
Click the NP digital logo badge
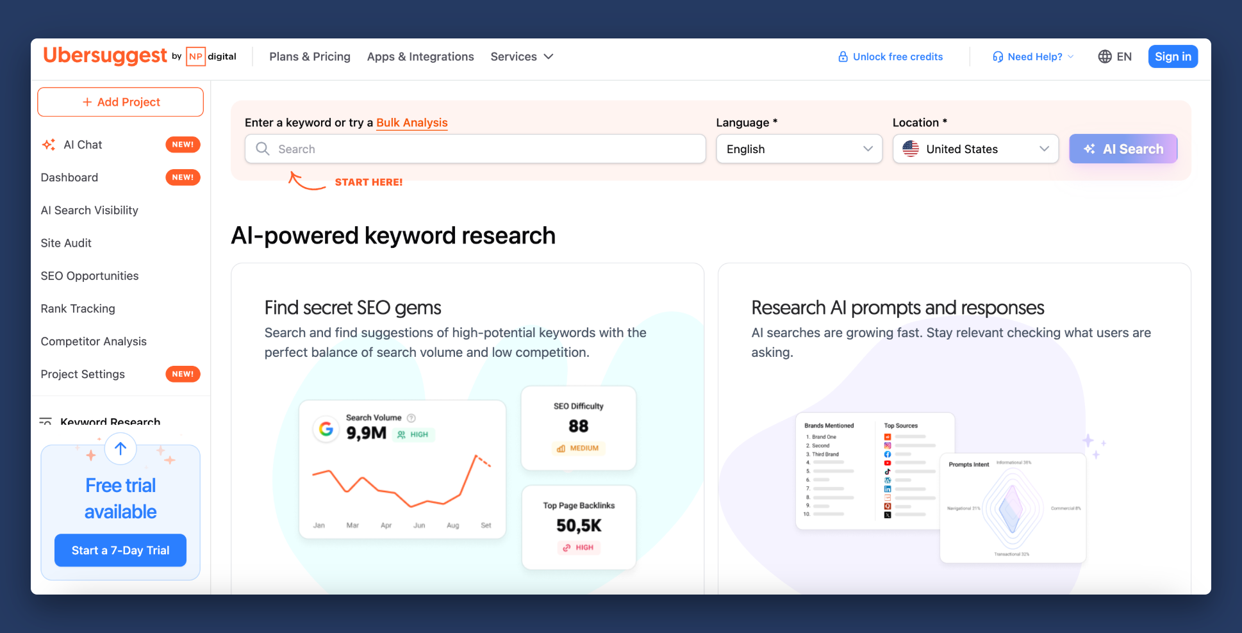(x=211, y=56)
